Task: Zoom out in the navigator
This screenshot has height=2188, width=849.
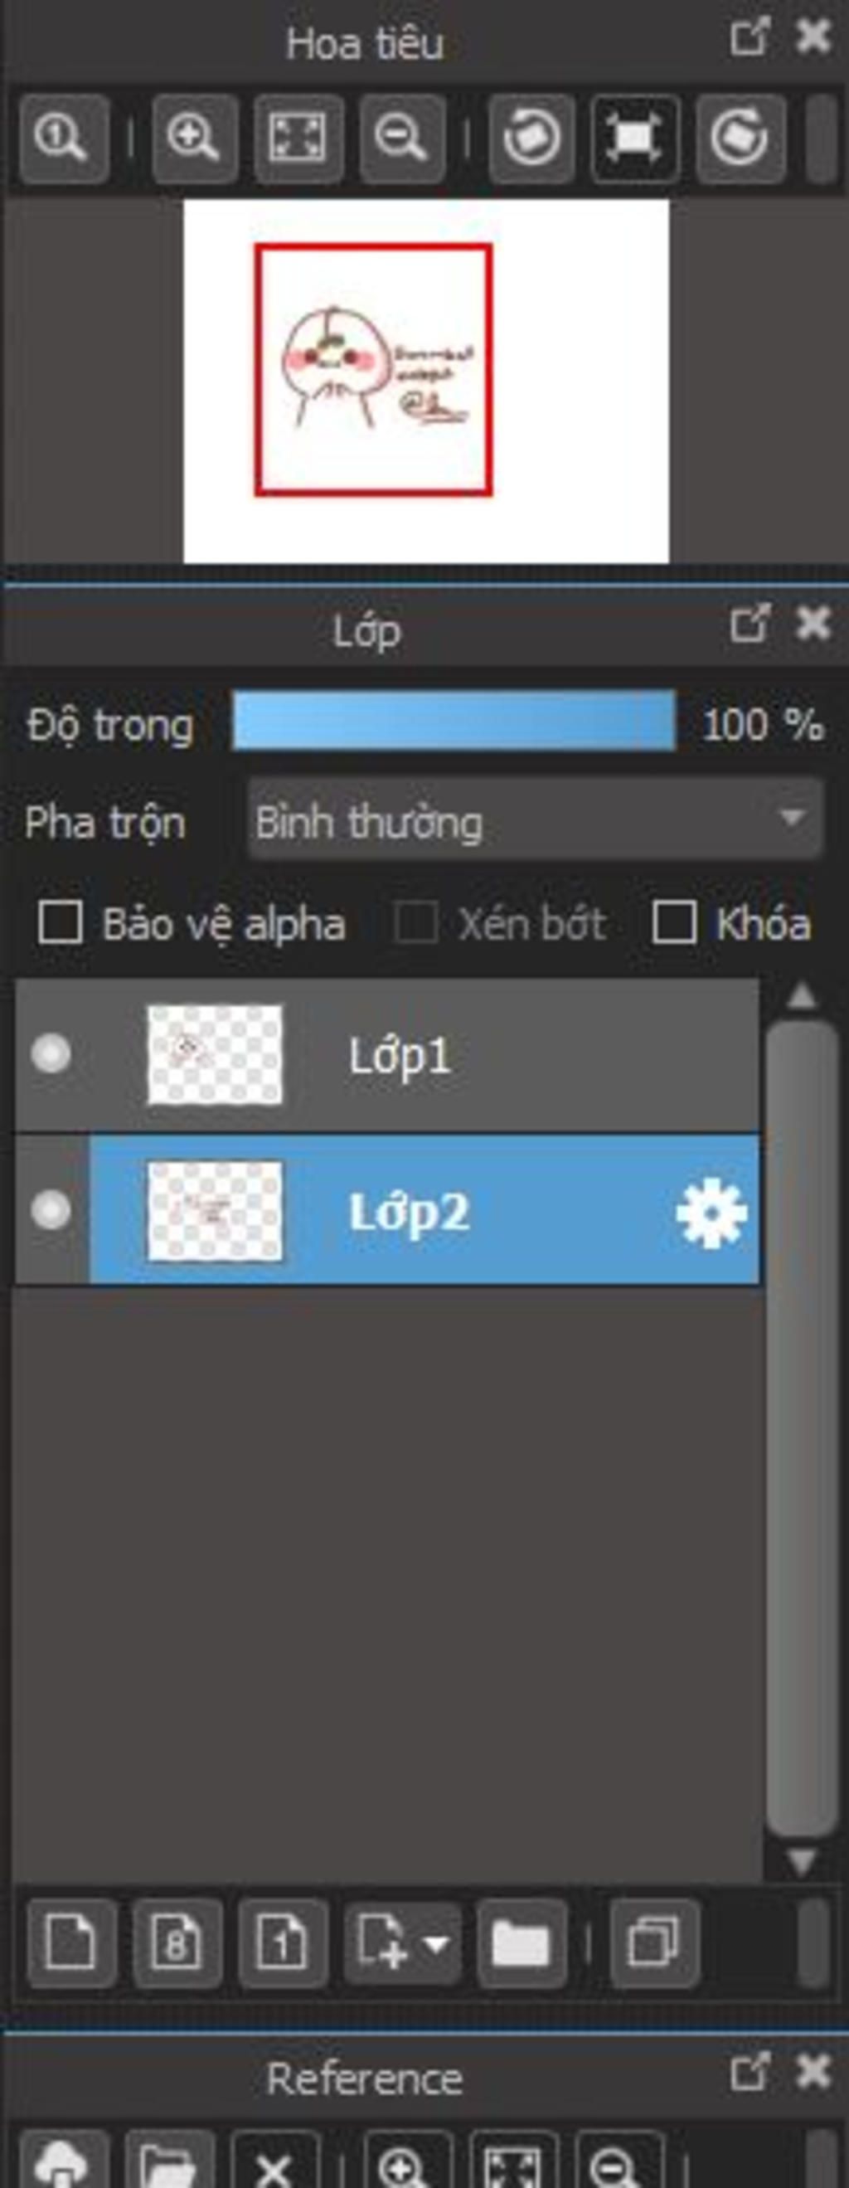Action: [402, 139]
